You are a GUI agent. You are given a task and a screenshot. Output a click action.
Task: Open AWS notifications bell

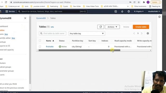[x=122, y=11]
